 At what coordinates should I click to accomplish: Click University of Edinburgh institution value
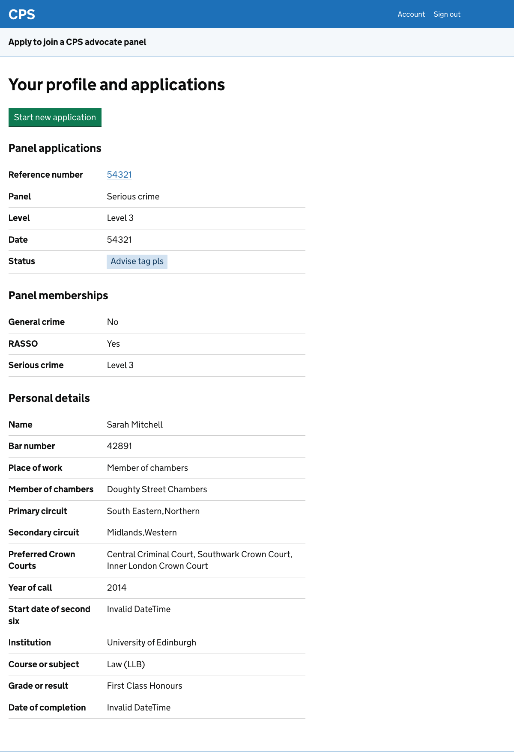[152, 642]
